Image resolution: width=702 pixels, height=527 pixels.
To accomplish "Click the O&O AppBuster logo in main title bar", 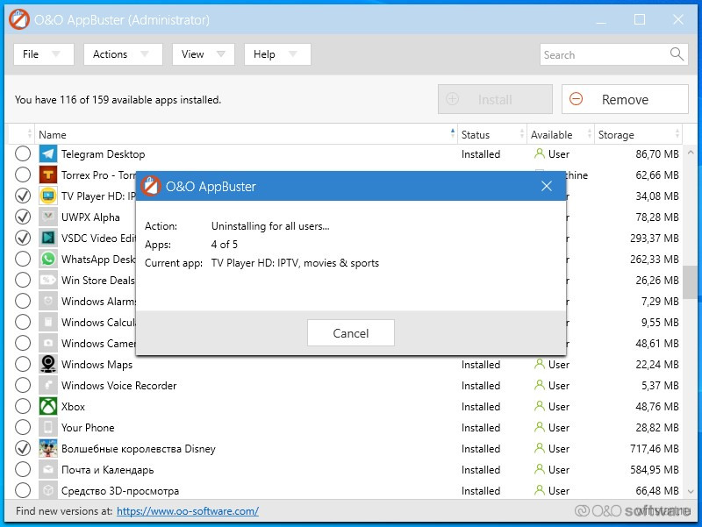I will [19, 19].
